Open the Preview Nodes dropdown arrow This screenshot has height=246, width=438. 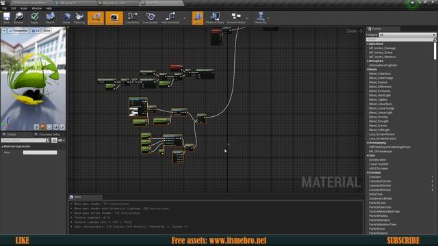[247, 18]
